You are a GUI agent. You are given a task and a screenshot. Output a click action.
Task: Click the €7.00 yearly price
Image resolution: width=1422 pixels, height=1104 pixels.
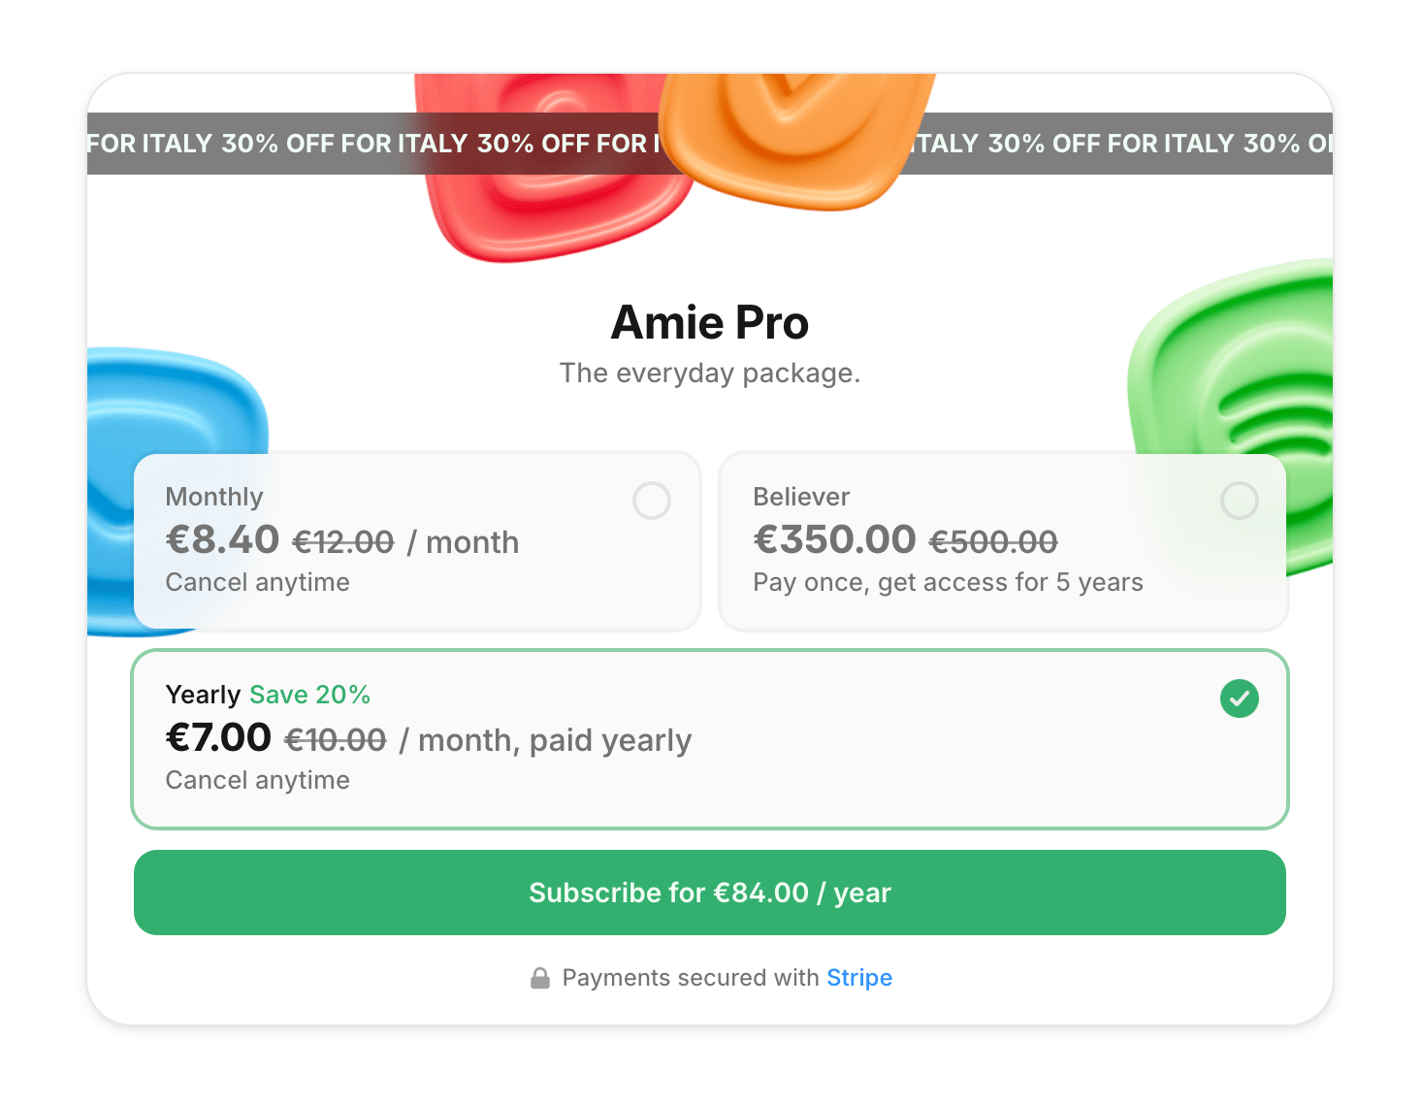coord(219,738)
